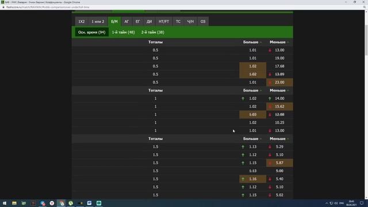Screen dimensions: 368x207
Task: Sort by Меньше in the 0.5 totals header
Action: point(279,42)
